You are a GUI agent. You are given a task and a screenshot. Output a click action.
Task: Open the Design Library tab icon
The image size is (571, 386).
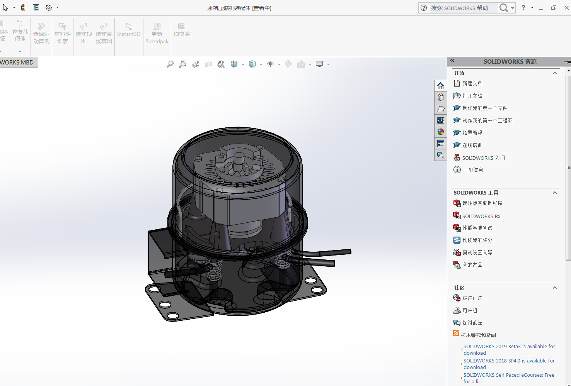(x=441, y=97)
